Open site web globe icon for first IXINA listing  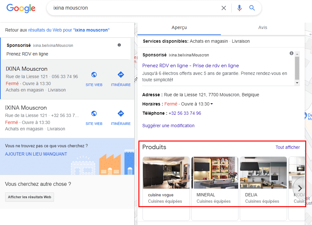tap(94, 75)
